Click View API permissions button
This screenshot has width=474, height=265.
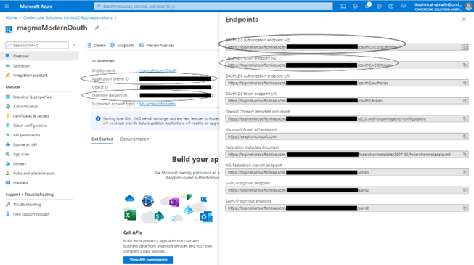point(148,260)
